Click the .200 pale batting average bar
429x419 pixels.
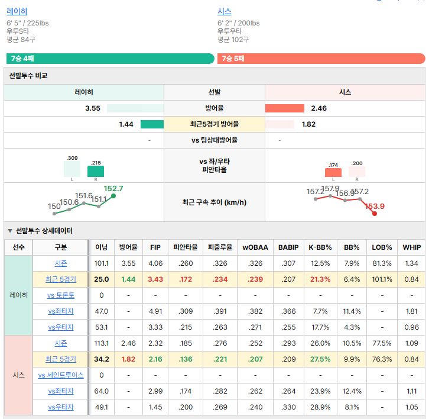tap(357, 172)
